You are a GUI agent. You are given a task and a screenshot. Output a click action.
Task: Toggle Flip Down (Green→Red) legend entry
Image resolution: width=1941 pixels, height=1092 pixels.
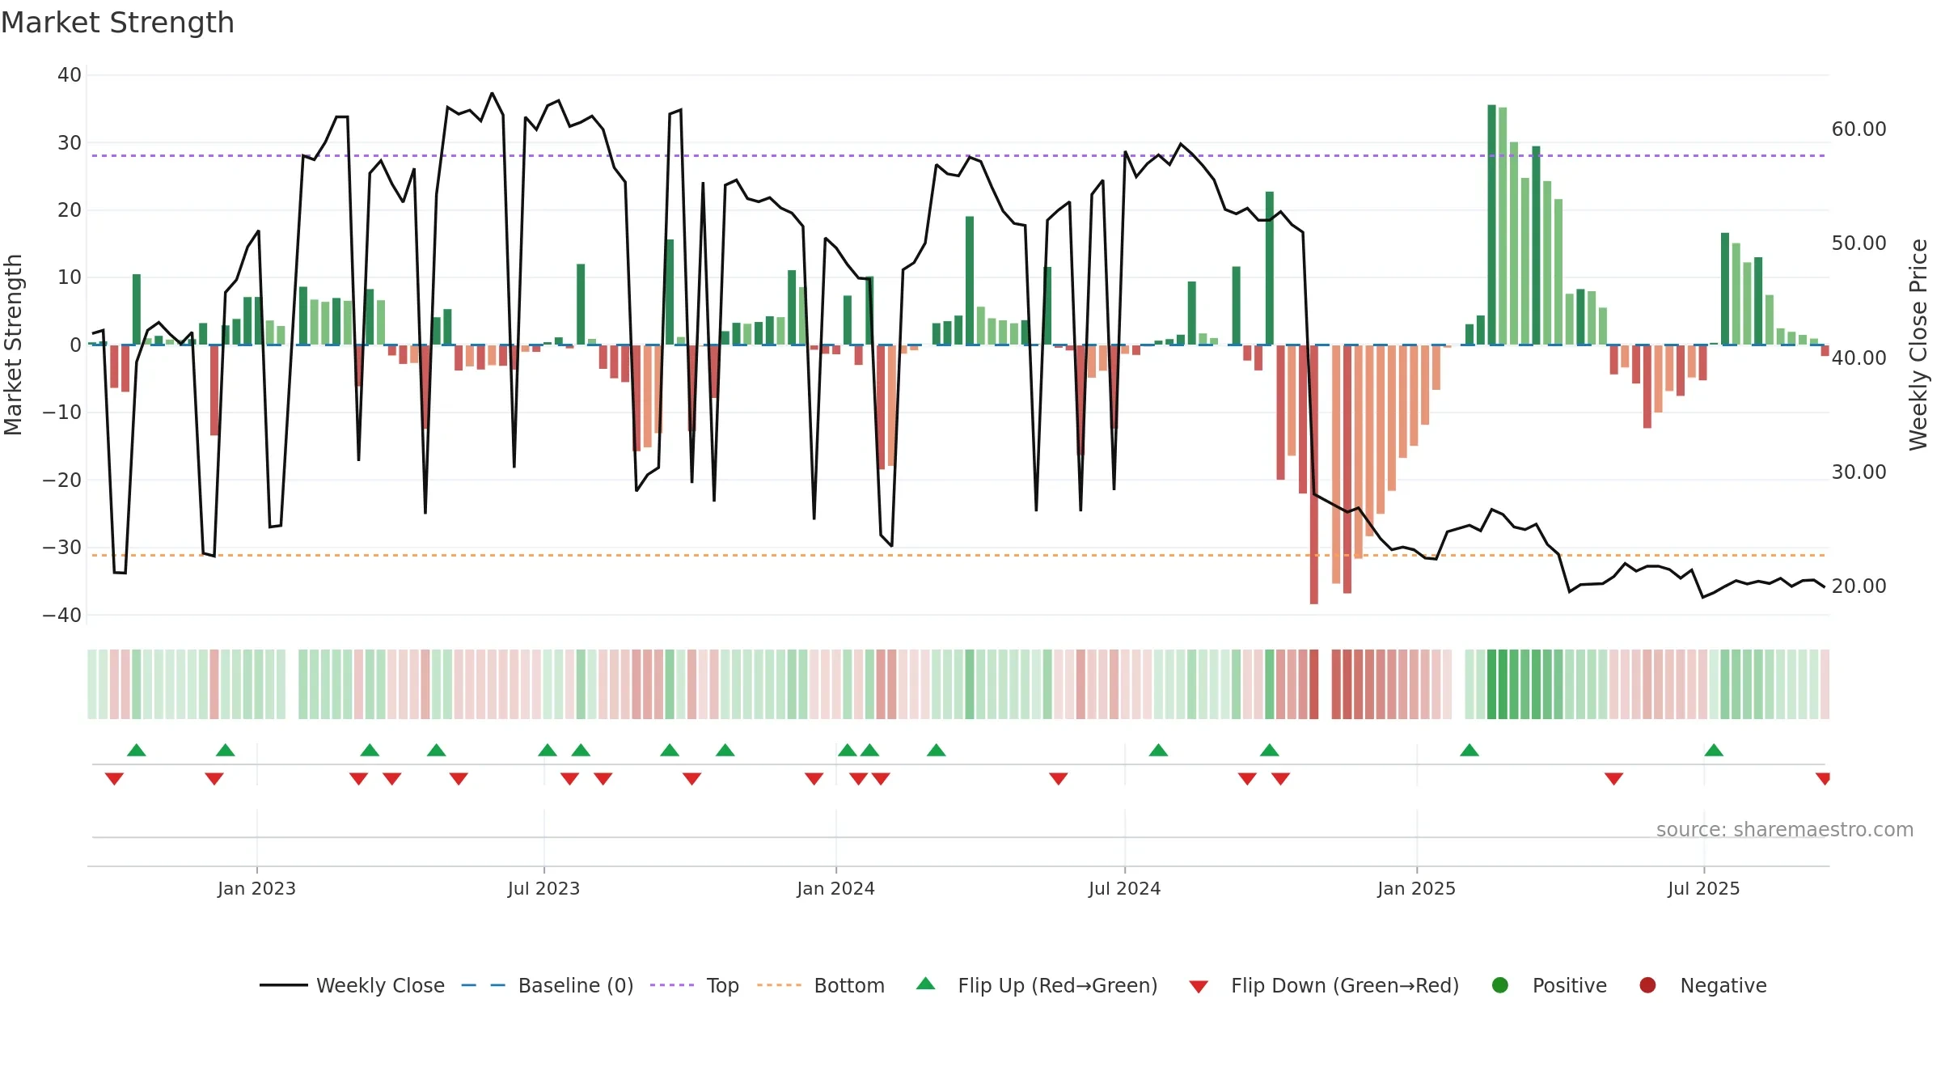point(1324,985)
